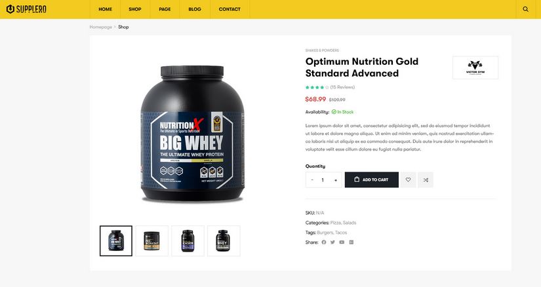Add product to wishlist heart icon
This screenshot has width=541, height=287.
(408, 180)
